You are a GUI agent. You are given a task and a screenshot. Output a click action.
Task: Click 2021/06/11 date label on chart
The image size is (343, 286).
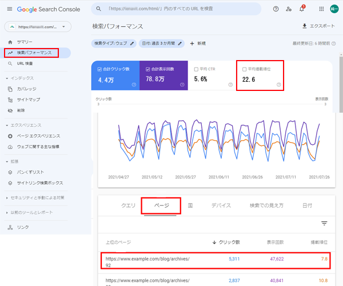point(219,177)
